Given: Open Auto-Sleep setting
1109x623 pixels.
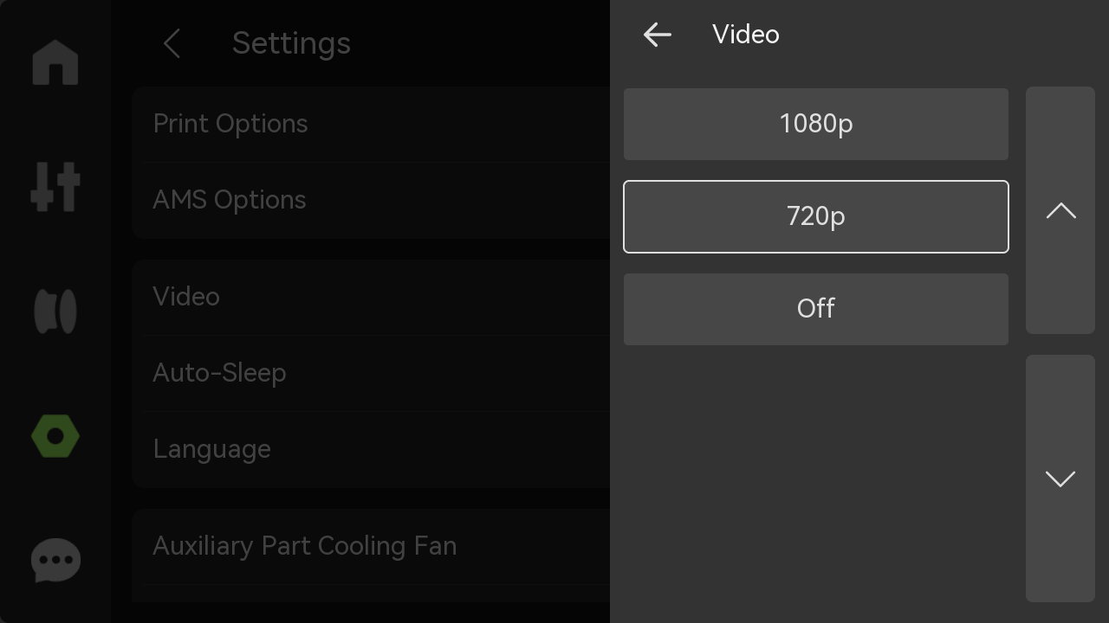Looking at the screenshot, I should pyautogui.click(x=371, y=373).
